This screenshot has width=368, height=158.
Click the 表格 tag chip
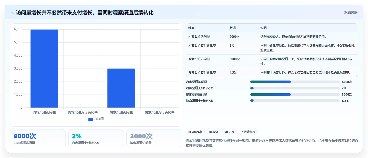point(214,132)
